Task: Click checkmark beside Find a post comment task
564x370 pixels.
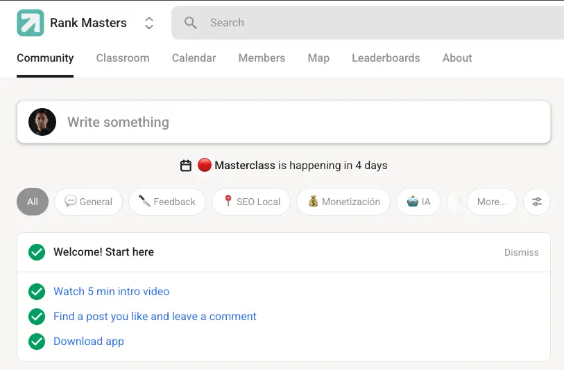Action: (x=37, y=317)
